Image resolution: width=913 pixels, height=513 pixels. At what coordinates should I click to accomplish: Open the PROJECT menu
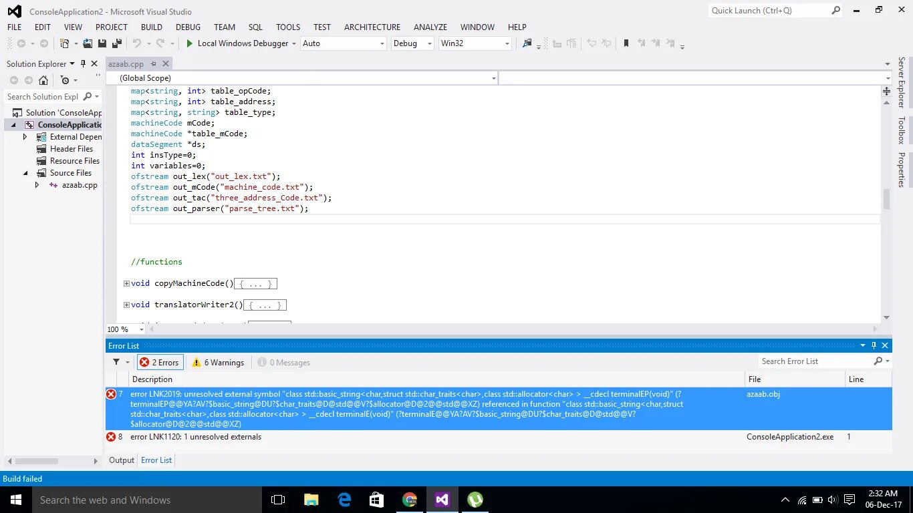[111, 27]
